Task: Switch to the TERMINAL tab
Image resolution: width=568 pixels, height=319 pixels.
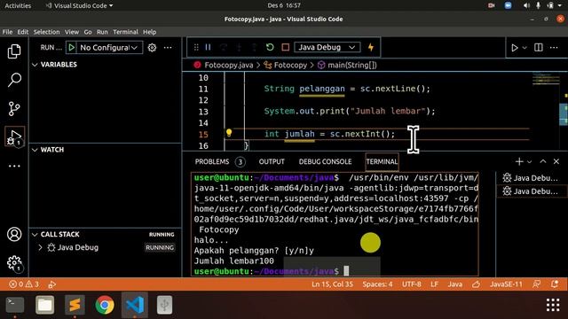Action: [382, 161]
